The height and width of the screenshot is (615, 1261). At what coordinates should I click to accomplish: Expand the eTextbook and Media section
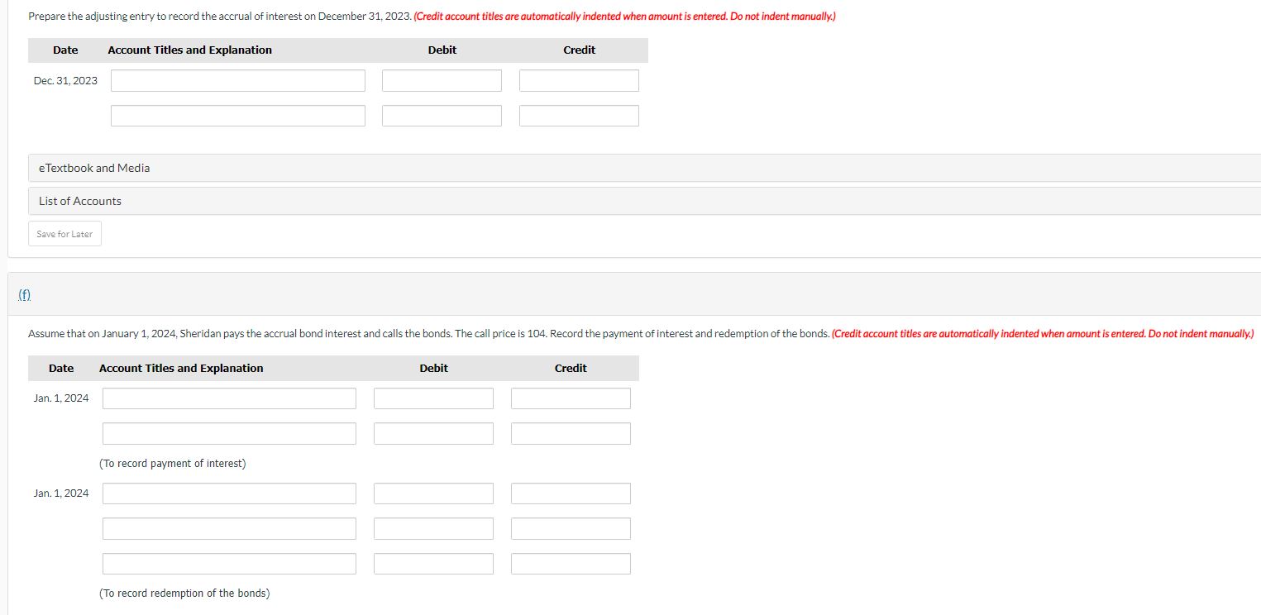pos(93,168)
